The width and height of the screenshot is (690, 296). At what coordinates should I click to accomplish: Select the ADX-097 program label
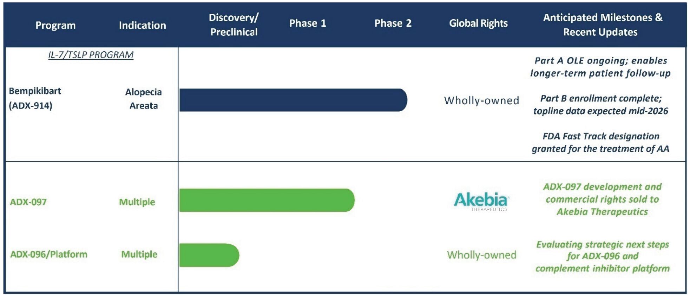tap(28, 202)
